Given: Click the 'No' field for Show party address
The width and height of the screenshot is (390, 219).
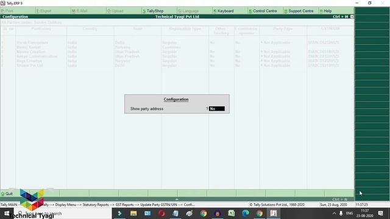Looking at the screenshot, I should pyautogui.click(x=217, y=109).
